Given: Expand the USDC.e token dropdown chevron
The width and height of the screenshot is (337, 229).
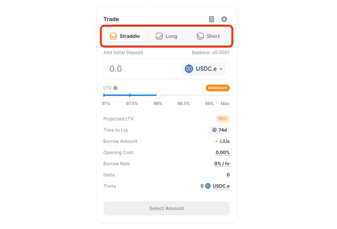Looking at the screenshot, I should tap(221, 69).
